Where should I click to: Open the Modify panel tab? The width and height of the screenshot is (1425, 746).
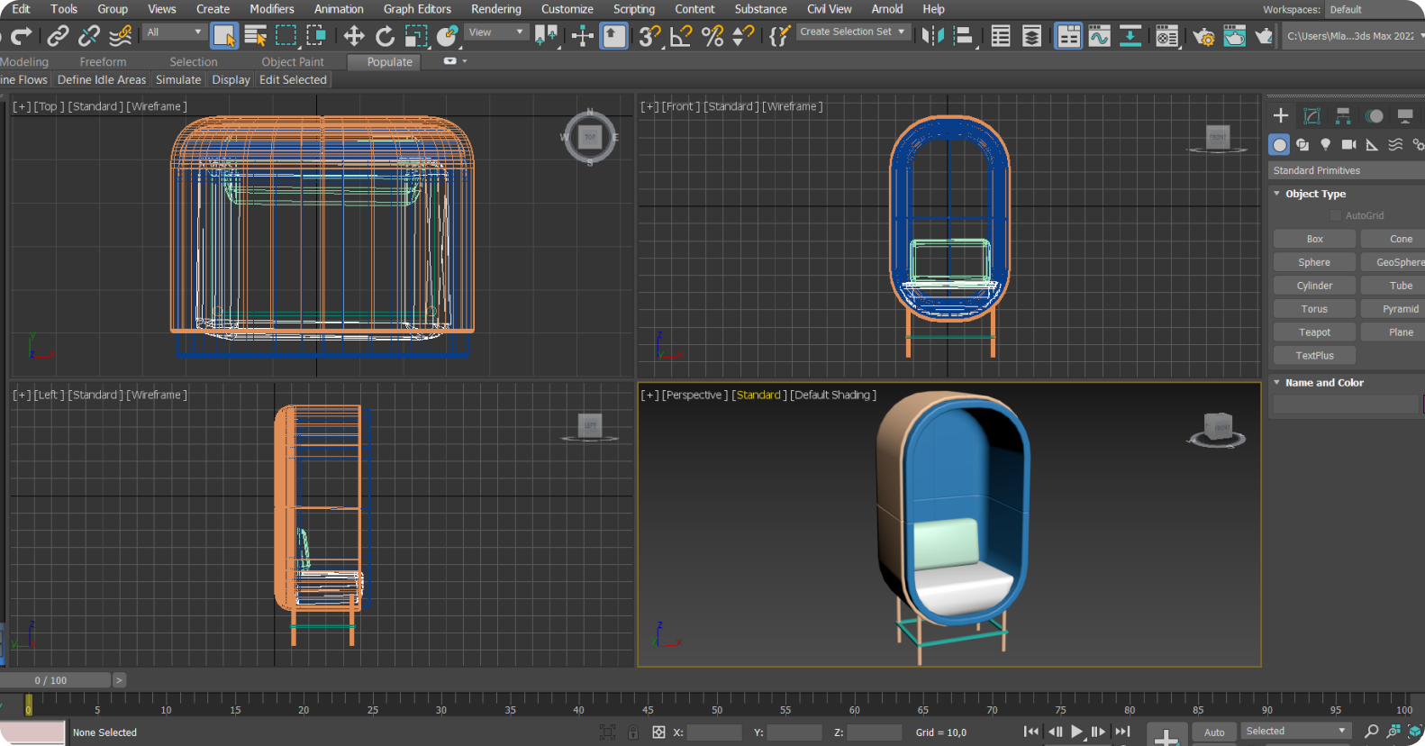[x=1312, y=115]
